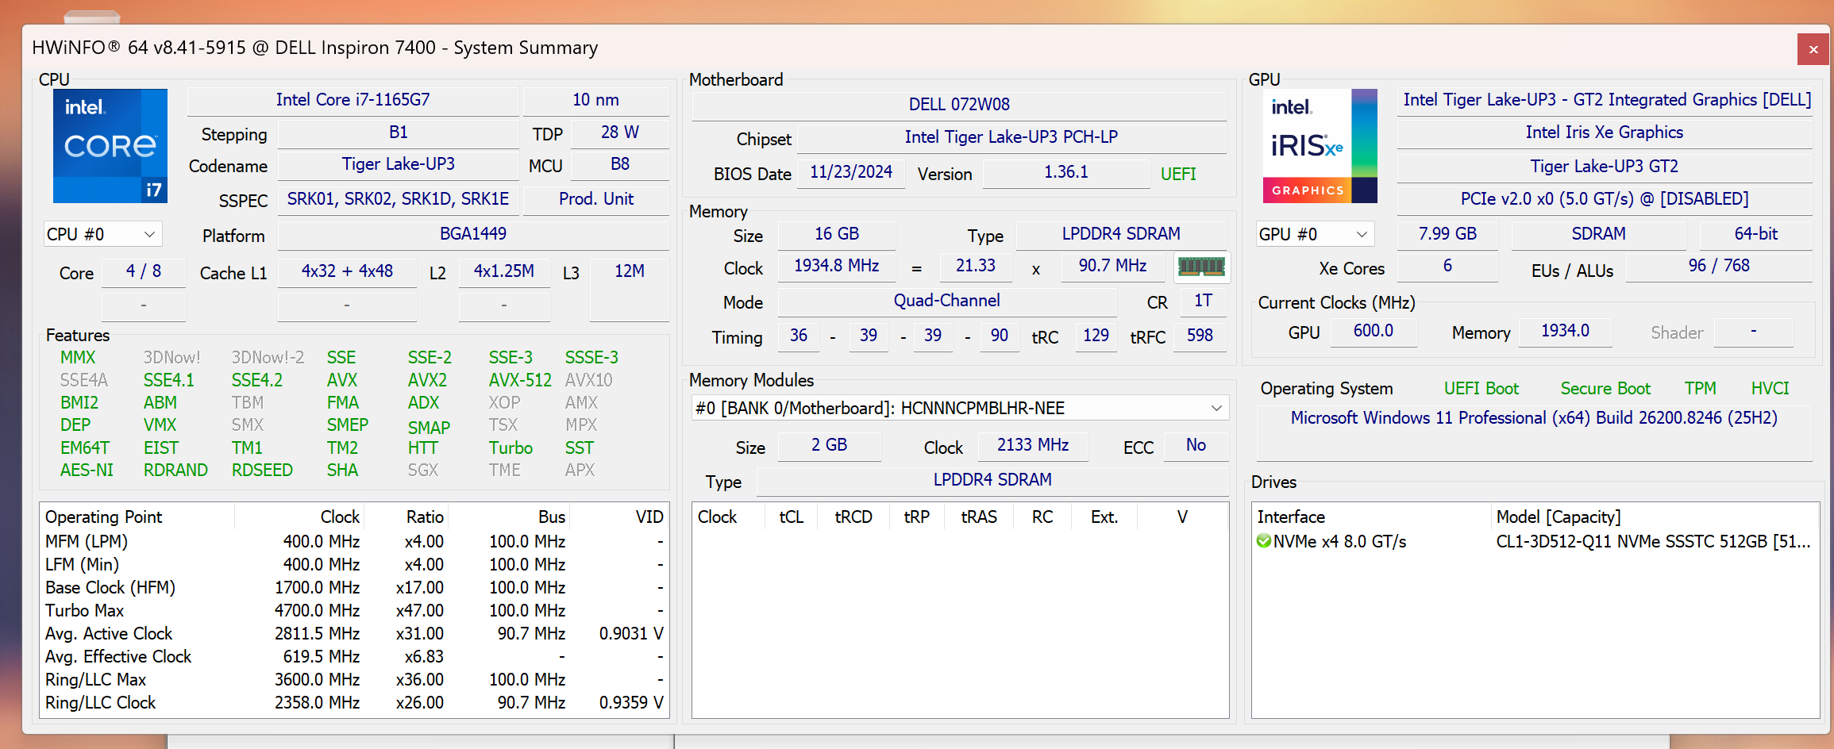Viewport: 1834px width, 749px height.
Task: Click the 4x1.25M L2 cache value
Action: [x=504, y=271]
